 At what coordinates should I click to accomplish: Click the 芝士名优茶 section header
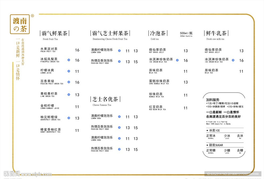[106, 99]
